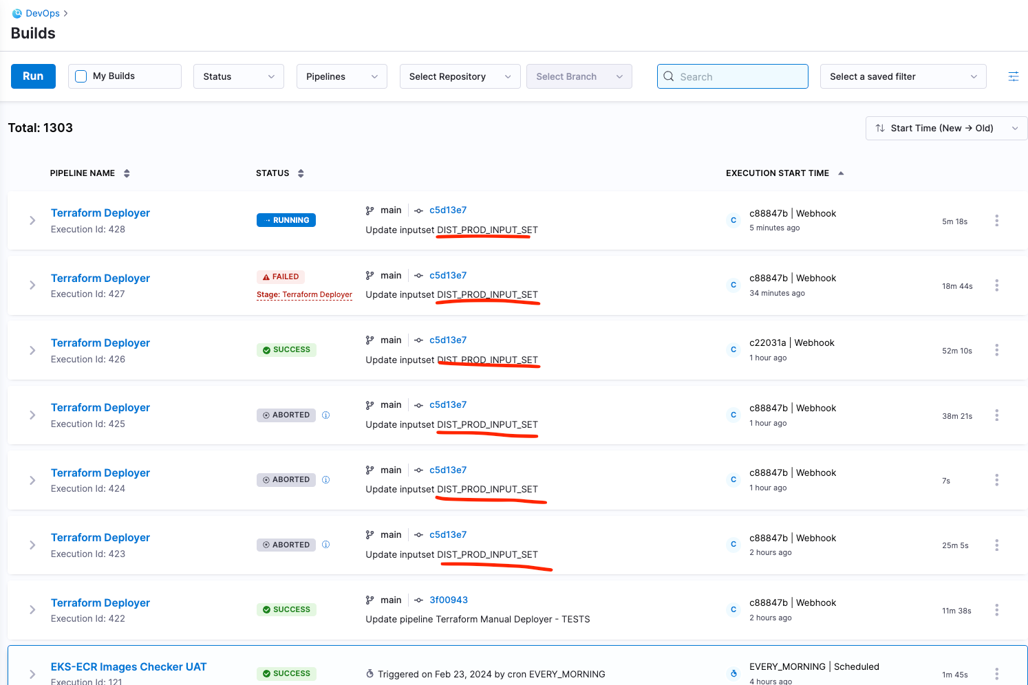
Task: Open commit c5d13e7 in execution 428
Action: pyautogui.click(x=448, y=210)
